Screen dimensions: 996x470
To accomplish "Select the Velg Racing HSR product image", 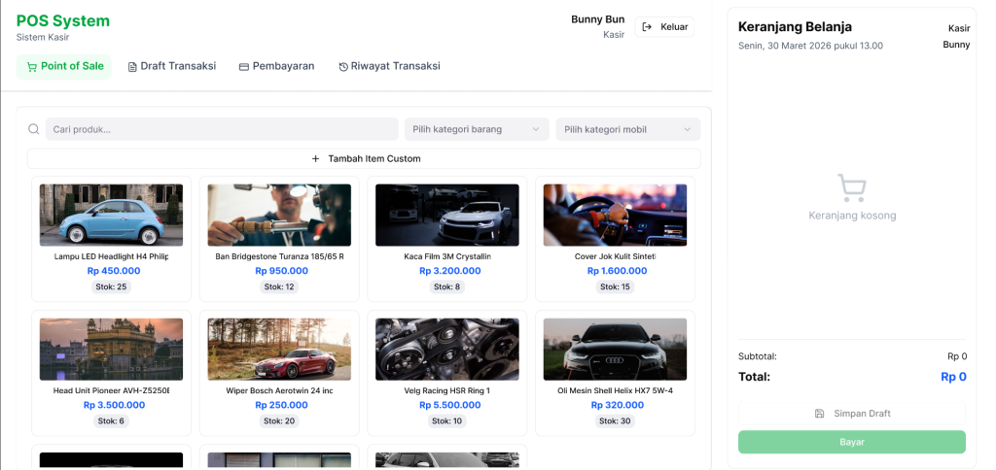I will pyautogui.click(x=447, y=349).
